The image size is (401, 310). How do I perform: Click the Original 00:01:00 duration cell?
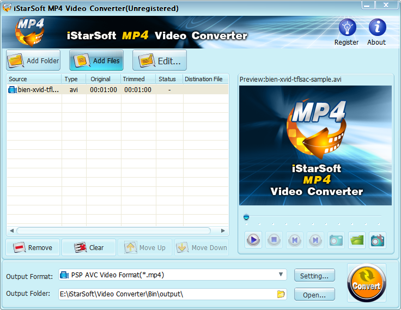click(104, 90)
